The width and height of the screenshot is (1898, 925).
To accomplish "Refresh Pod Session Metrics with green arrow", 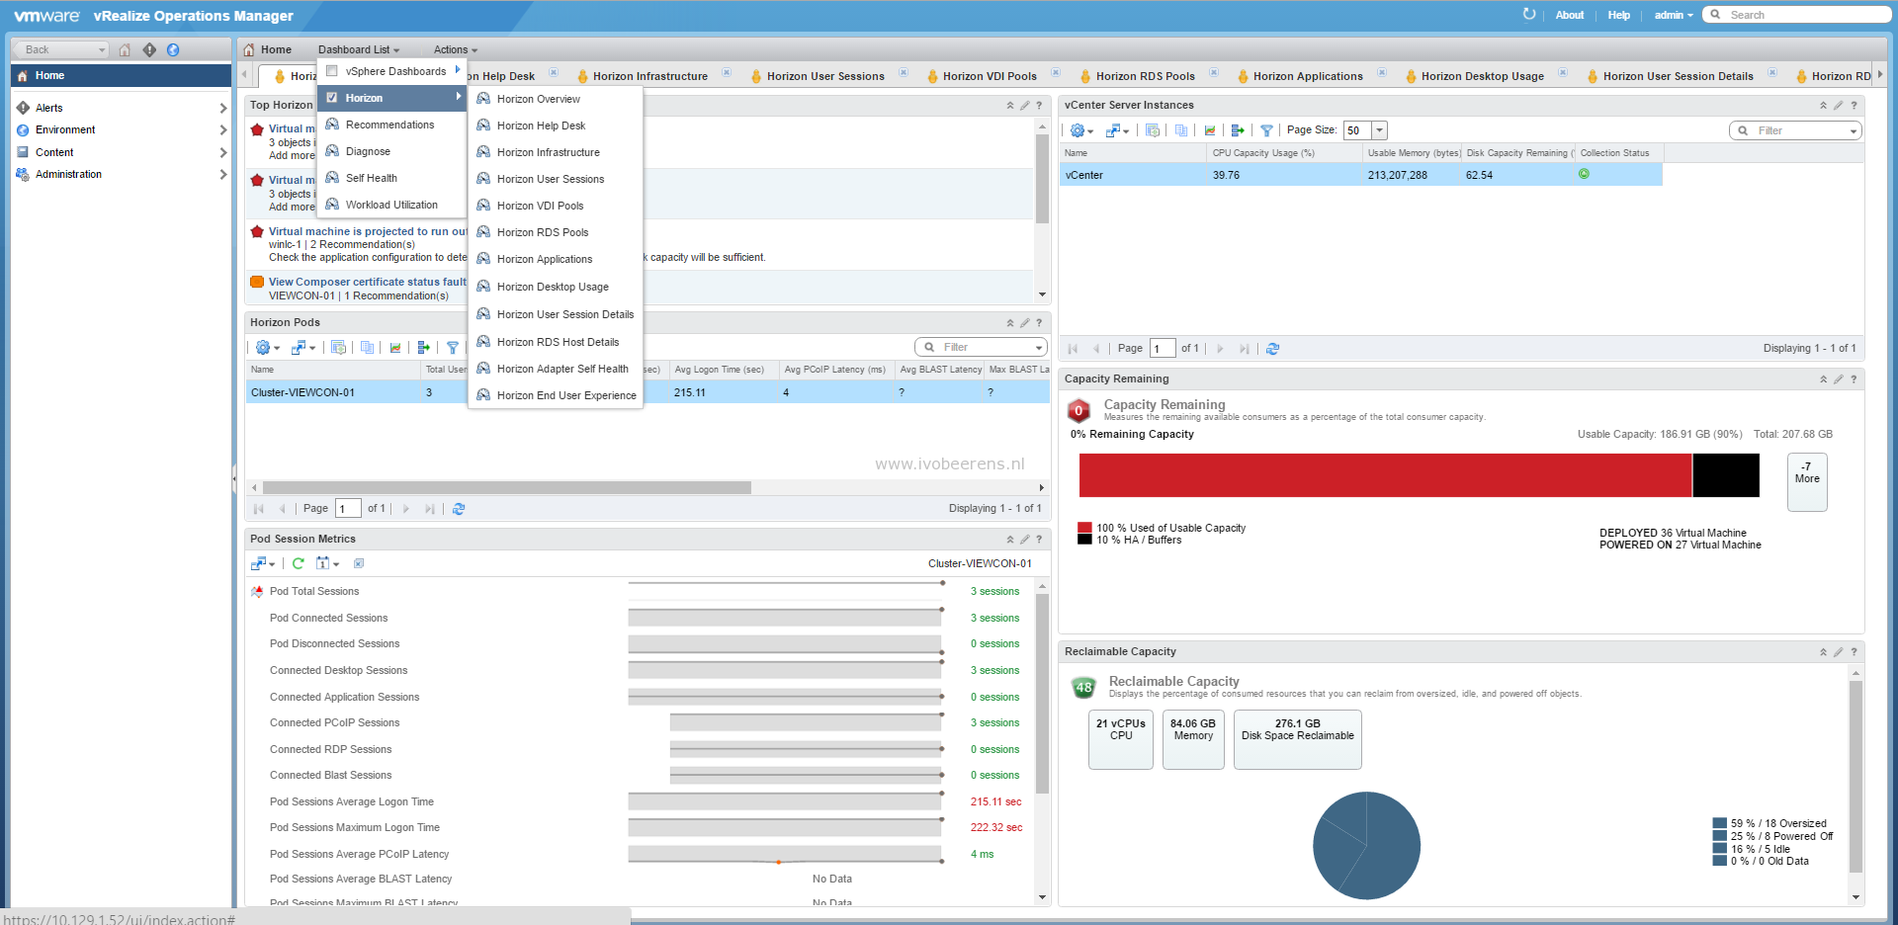I will (x=298, y=563).
